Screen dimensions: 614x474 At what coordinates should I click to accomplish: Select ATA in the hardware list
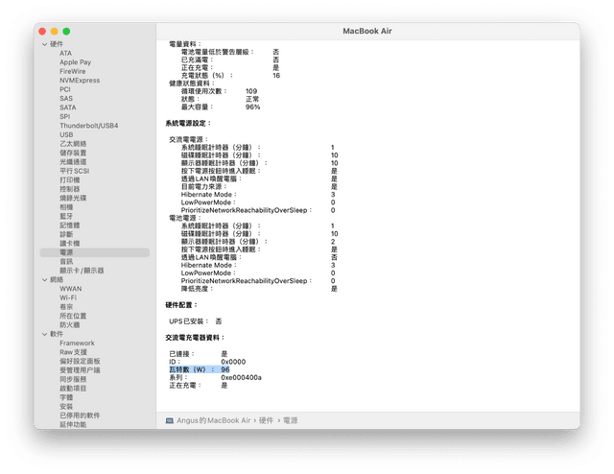[65, 54]
